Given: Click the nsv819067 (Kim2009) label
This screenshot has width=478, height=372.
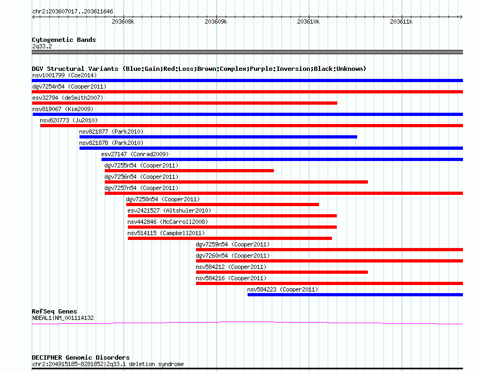Looking at the screenshot, I should pos(63,109).
